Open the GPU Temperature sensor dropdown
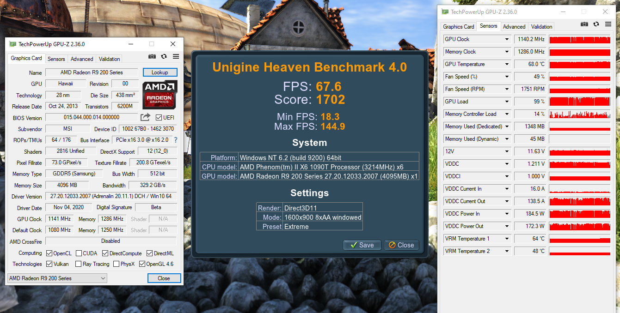 click(x=507, y=64)
